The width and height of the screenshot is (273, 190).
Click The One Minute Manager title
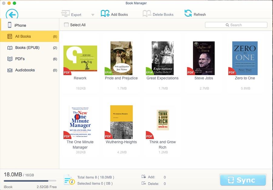tap(80, 145)
